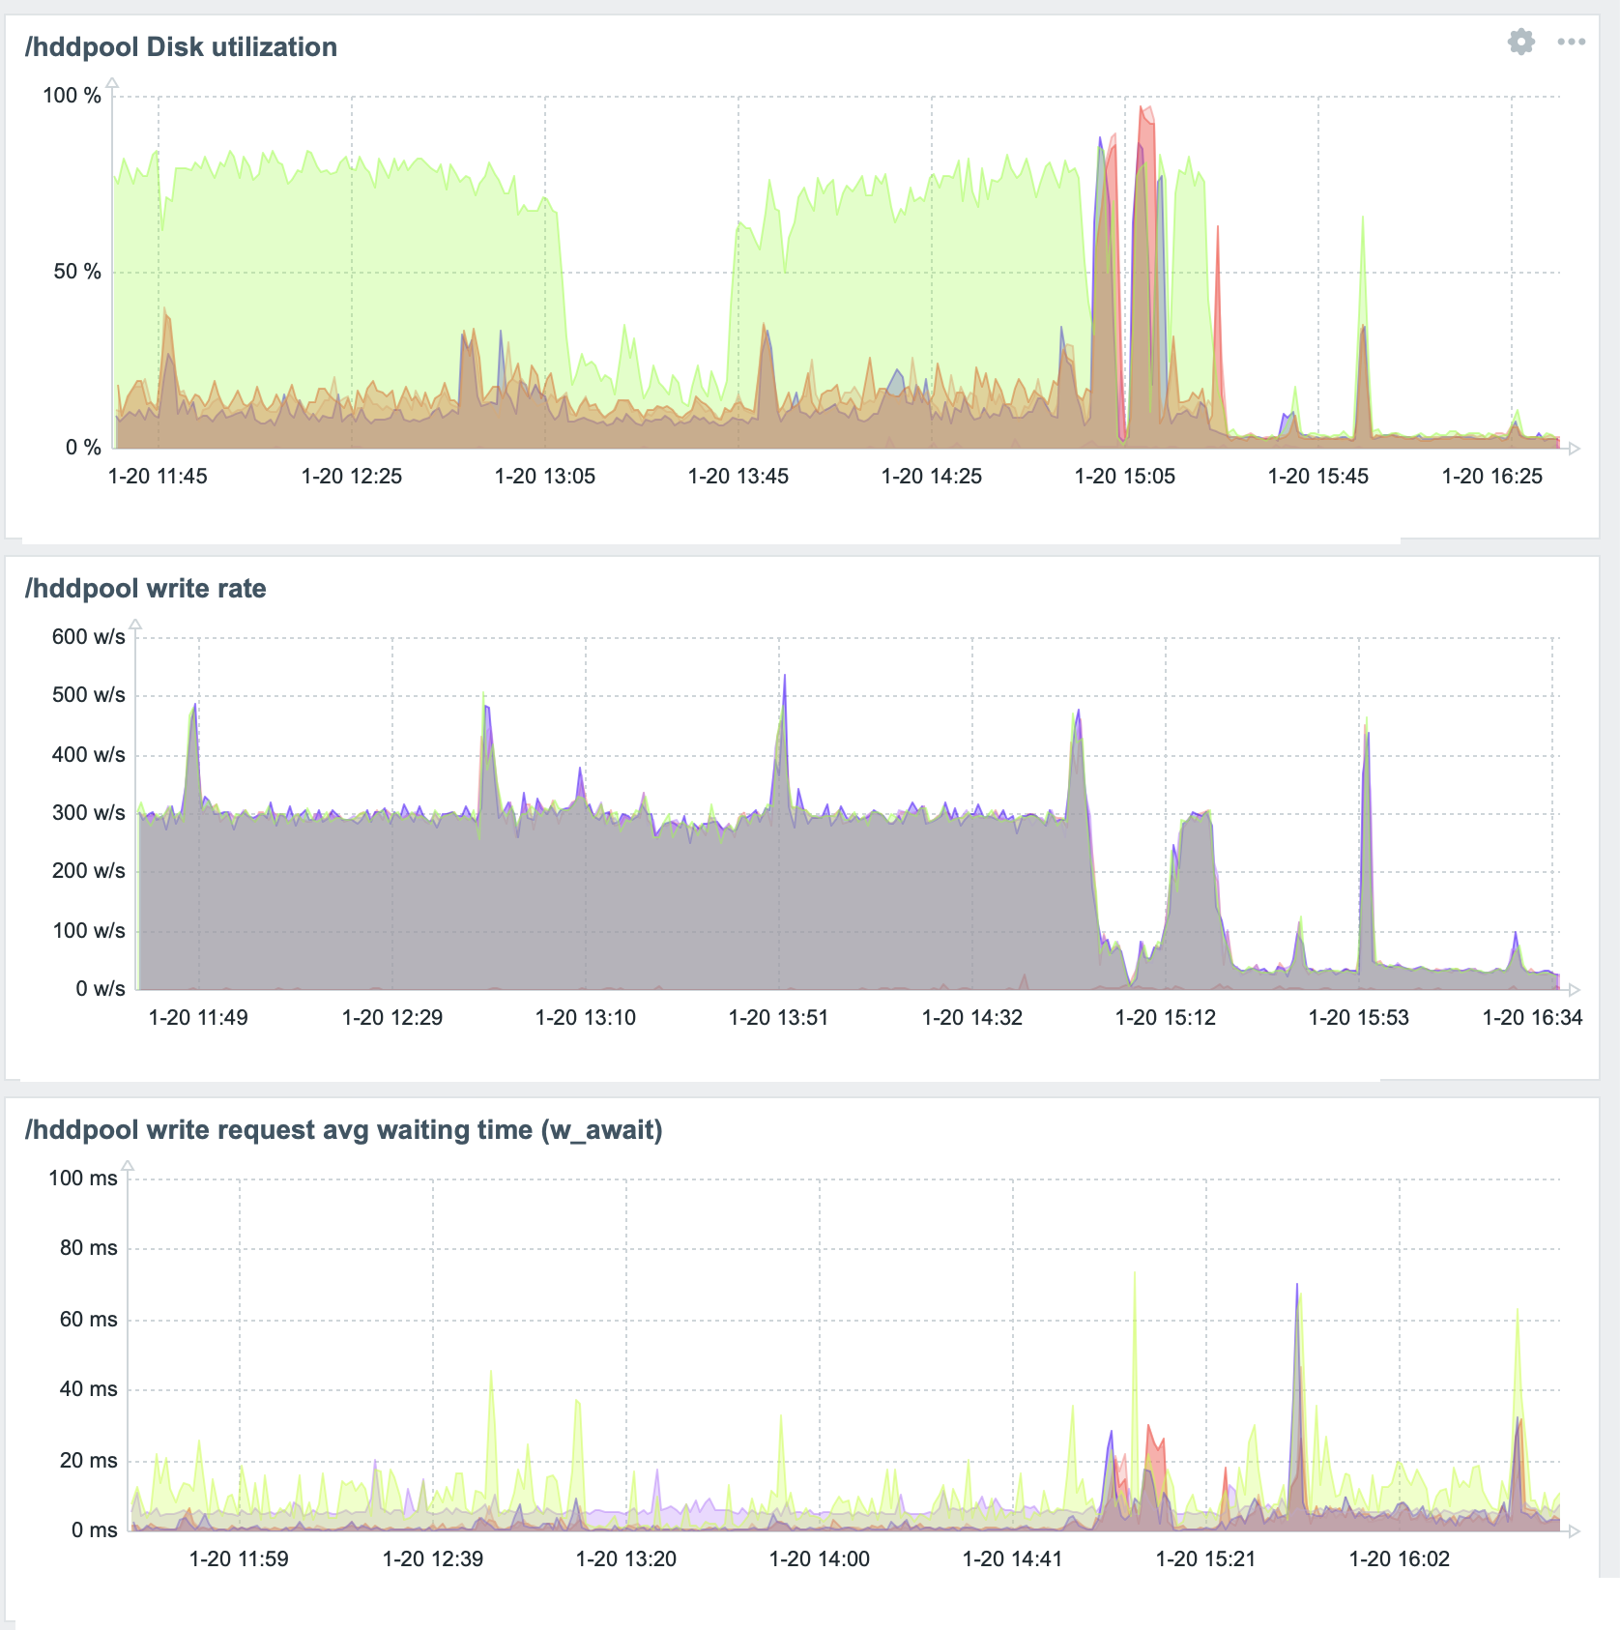Click the 1-20 11:45 x-axis label

[158, 477]
